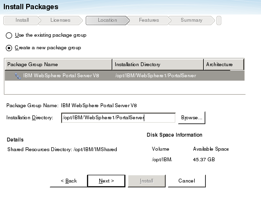Jump to the Features wizard step

tap(149, 20)
